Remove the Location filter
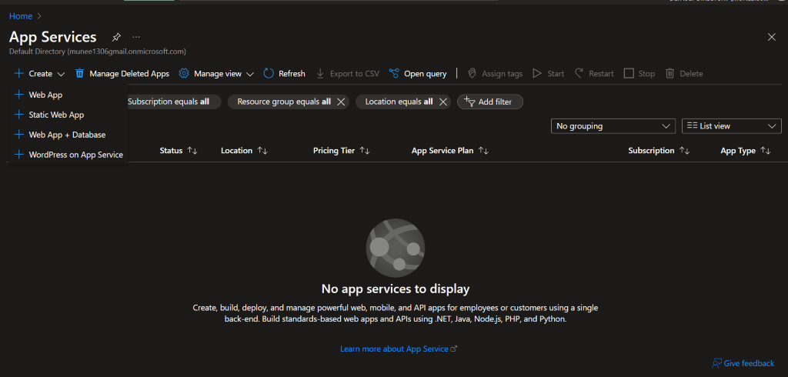Image resolution: width=788 pixels, height=377 pixels. coord(442,102)
